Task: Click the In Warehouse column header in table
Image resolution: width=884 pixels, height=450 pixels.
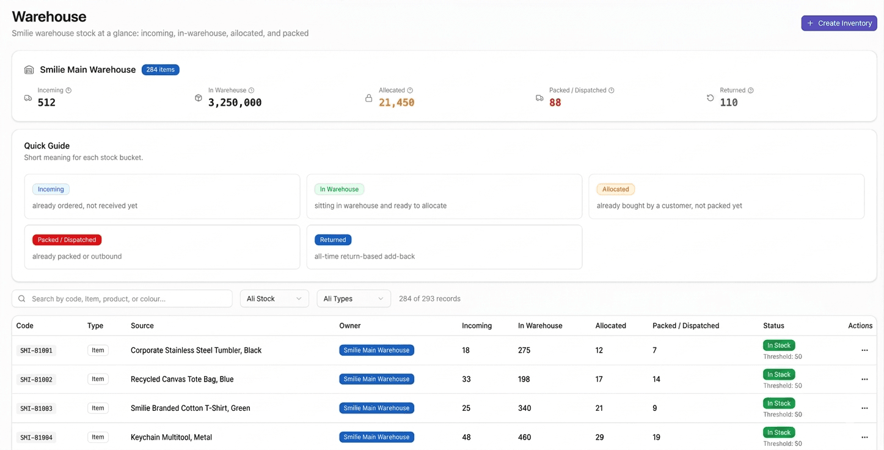Action: 540,326
